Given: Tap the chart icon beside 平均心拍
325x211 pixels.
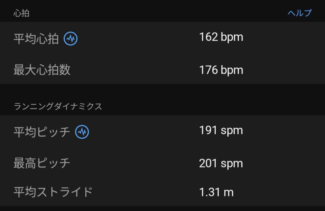Looking at the screenshot, I should point(70,39).
